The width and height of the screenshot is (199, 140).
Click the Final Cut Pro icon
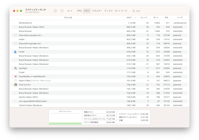15,85
